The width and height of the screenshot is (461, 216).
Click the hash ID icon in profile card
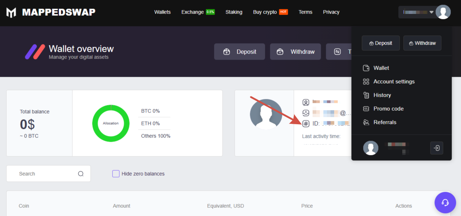[306, 124]
